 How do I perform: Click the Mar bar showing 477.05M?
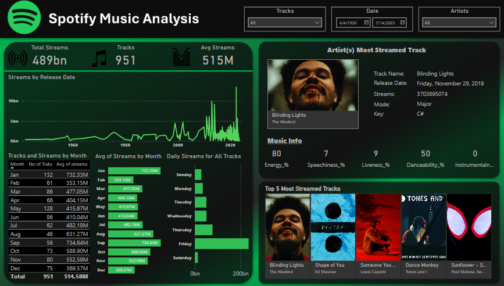(126, 188)
